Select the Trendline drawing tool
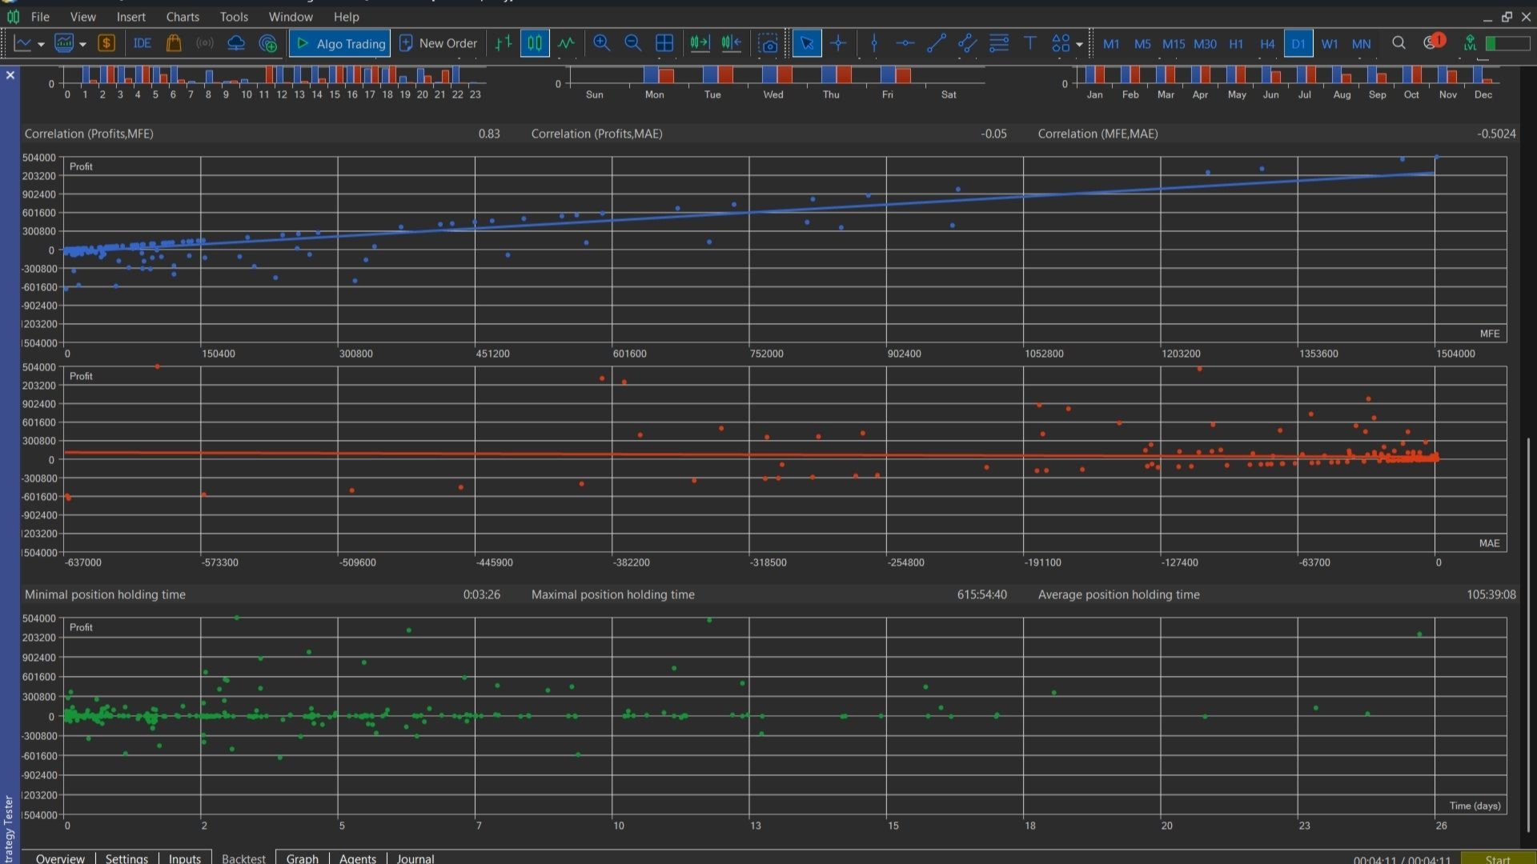The width and height of the screenshot is (1537, 864). pos(936,43)
